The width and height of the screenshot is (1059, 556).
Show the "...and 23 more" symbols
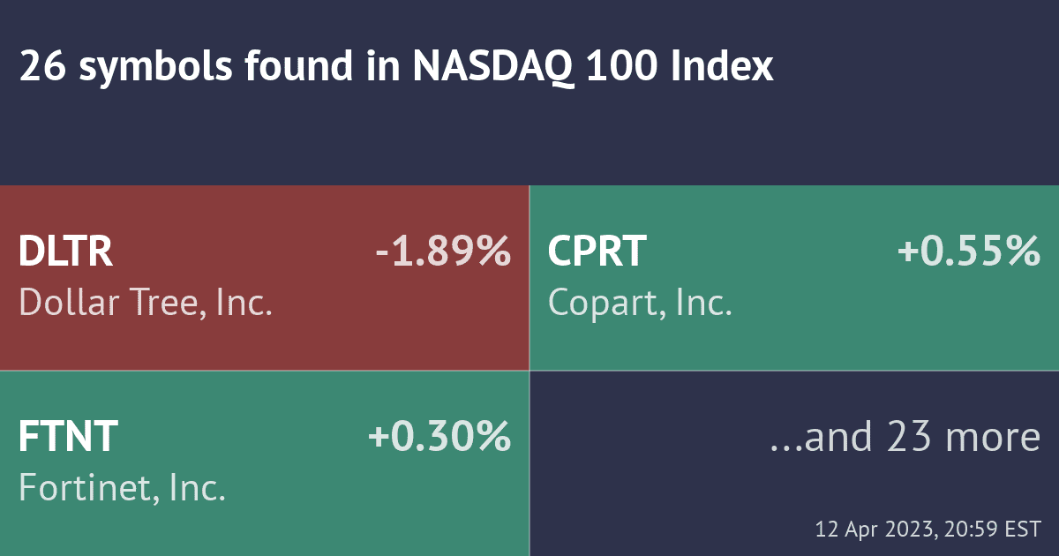click(905, 437)
